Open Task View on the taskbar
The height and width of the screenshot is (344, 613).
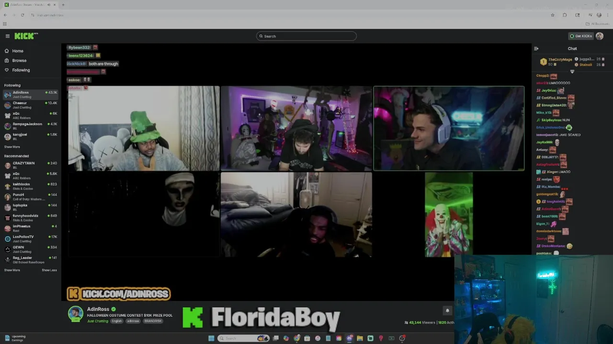[275, 338]
